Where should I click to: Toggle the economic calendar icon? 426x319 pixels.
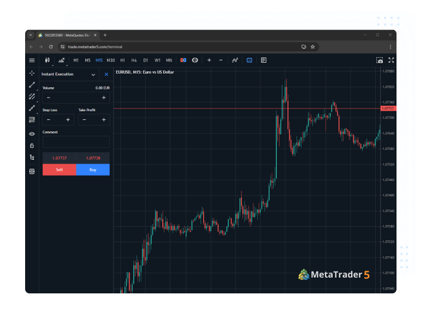pyautogui.click(x=250, y=60)
